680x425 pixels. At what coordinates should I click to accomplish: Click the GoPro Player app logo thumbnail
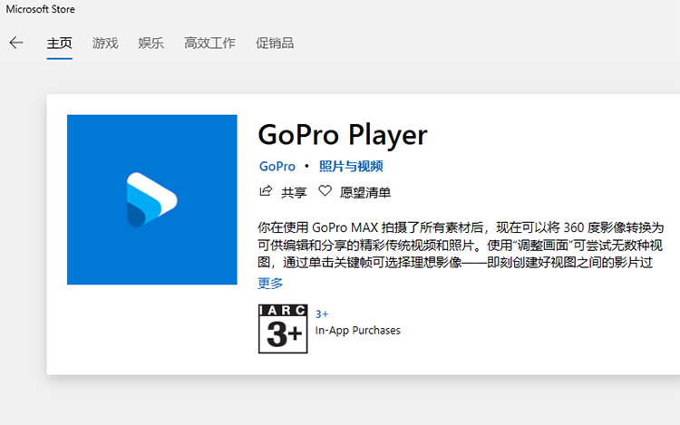[x=151, y=199]
